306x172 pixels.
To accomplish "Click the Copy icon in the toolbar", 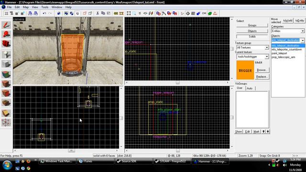I will click(x=103, y=13).
